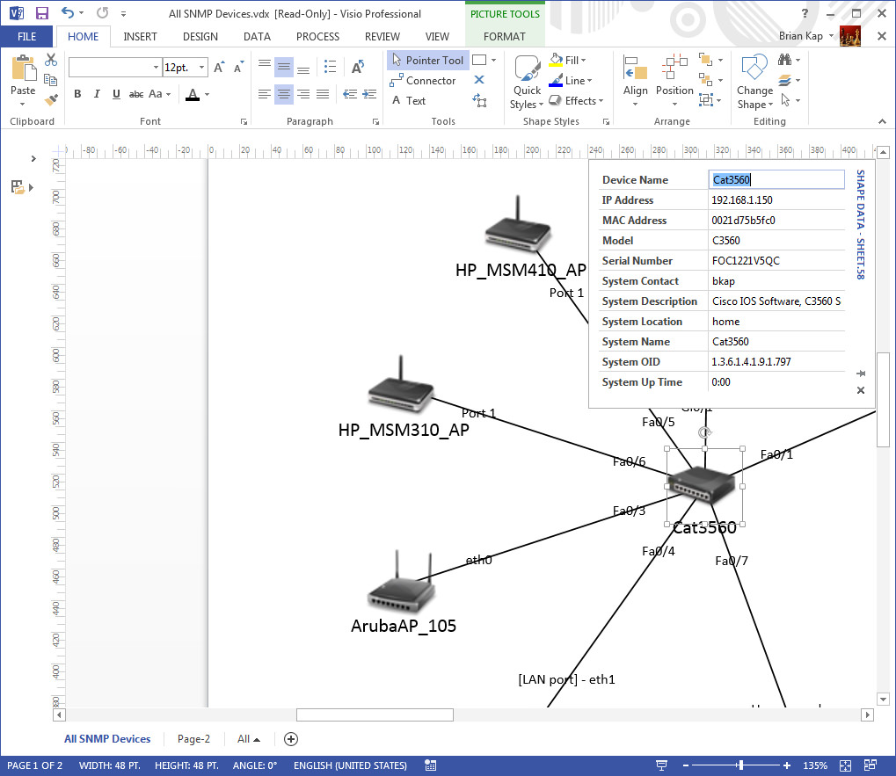Open the FILE tab
Viewport: 896px width, 776px height.
pos(27,37)
